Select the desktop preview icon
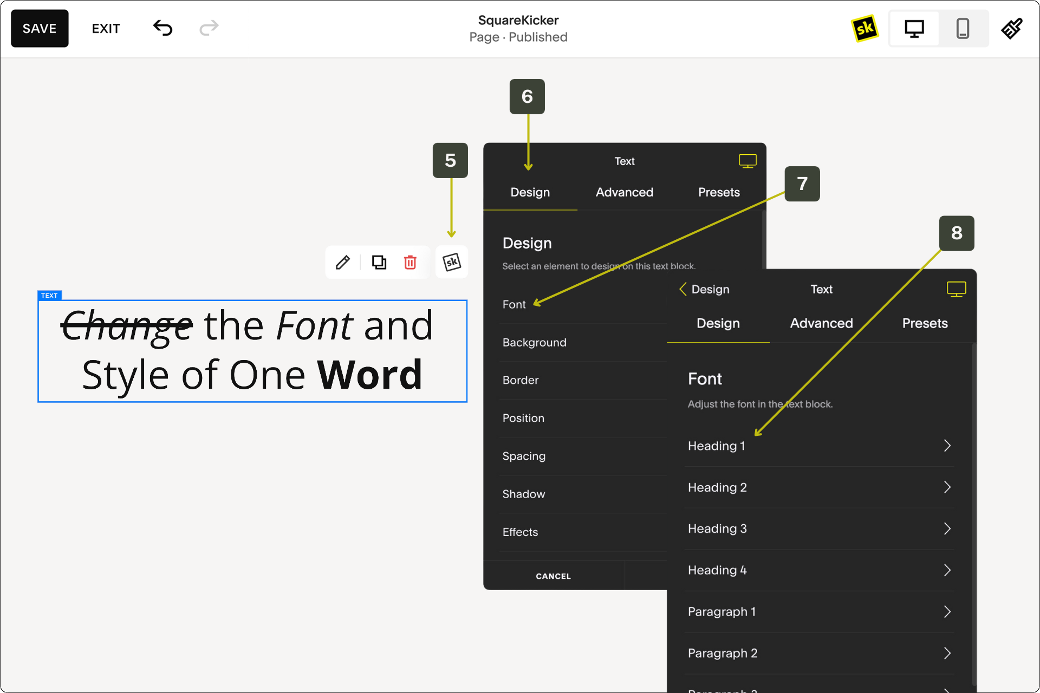Screen dimensions: 1040x693 [915, 29]
